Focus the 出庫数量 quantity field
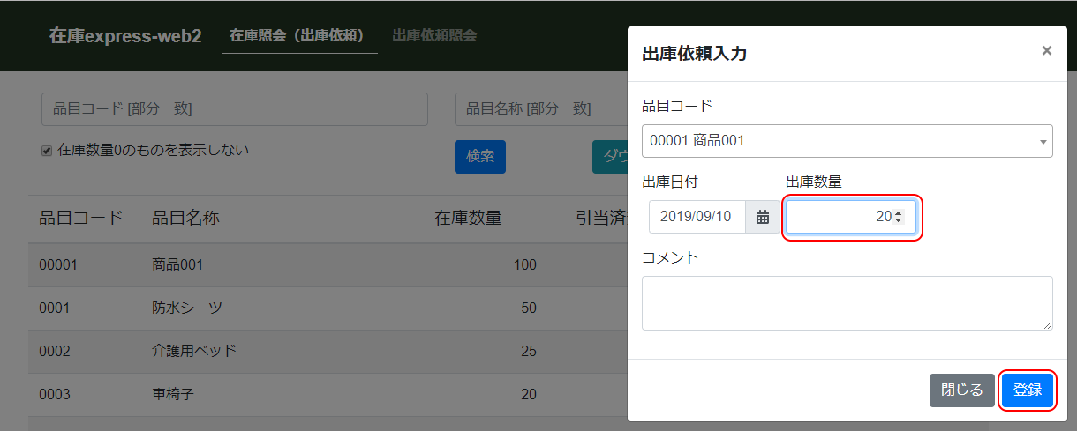Viewport: 1077px width, 431px height. coord(839,217)
